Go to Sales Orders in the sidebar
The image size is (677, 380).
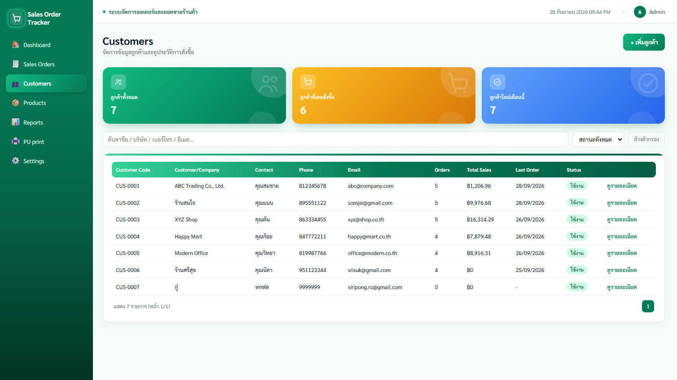coord(46,65)
